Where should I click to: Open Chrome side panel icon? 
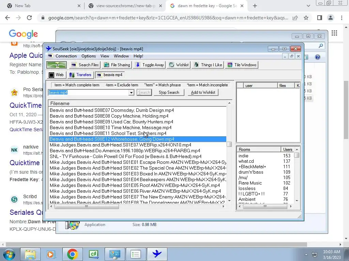click(320, 18)
